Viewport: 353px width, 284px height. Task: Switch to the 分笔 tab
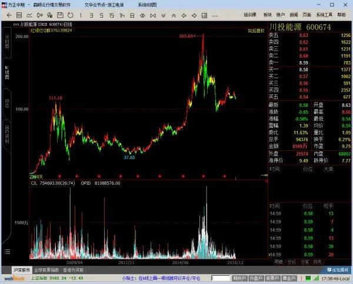pos(305,262)
